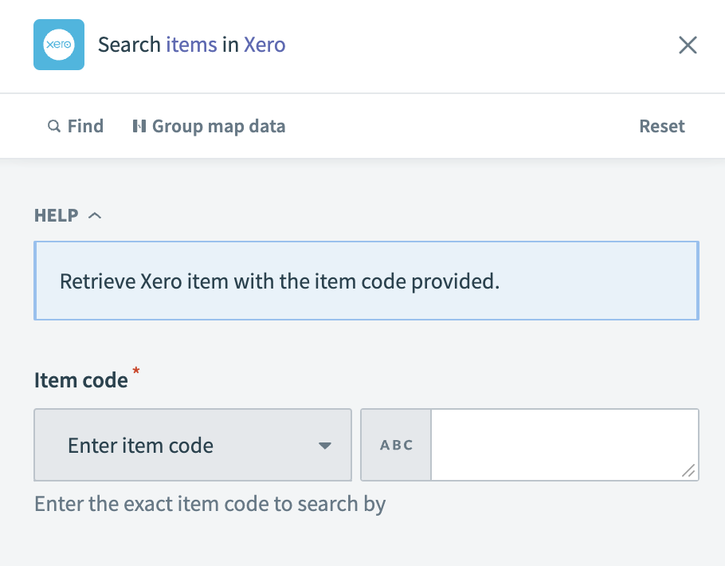Click Reset to clear the form
Image resolution: width=725 pixels, height=566 pixels.
[x=661, y=126]
